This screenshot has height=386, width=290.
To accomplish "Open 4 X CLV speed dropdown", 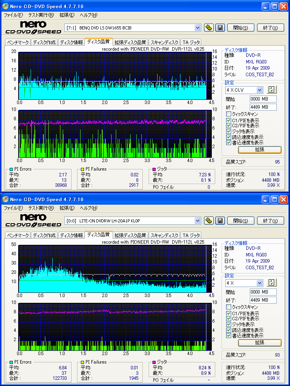I will click(259, 90).
